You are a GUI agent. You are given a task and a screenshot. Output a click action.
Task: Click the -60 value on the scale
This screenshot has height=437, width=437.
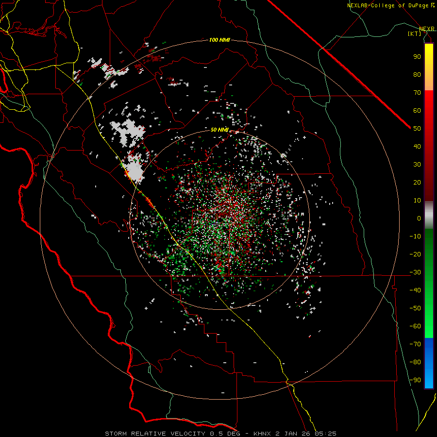(x=415, y=326)
